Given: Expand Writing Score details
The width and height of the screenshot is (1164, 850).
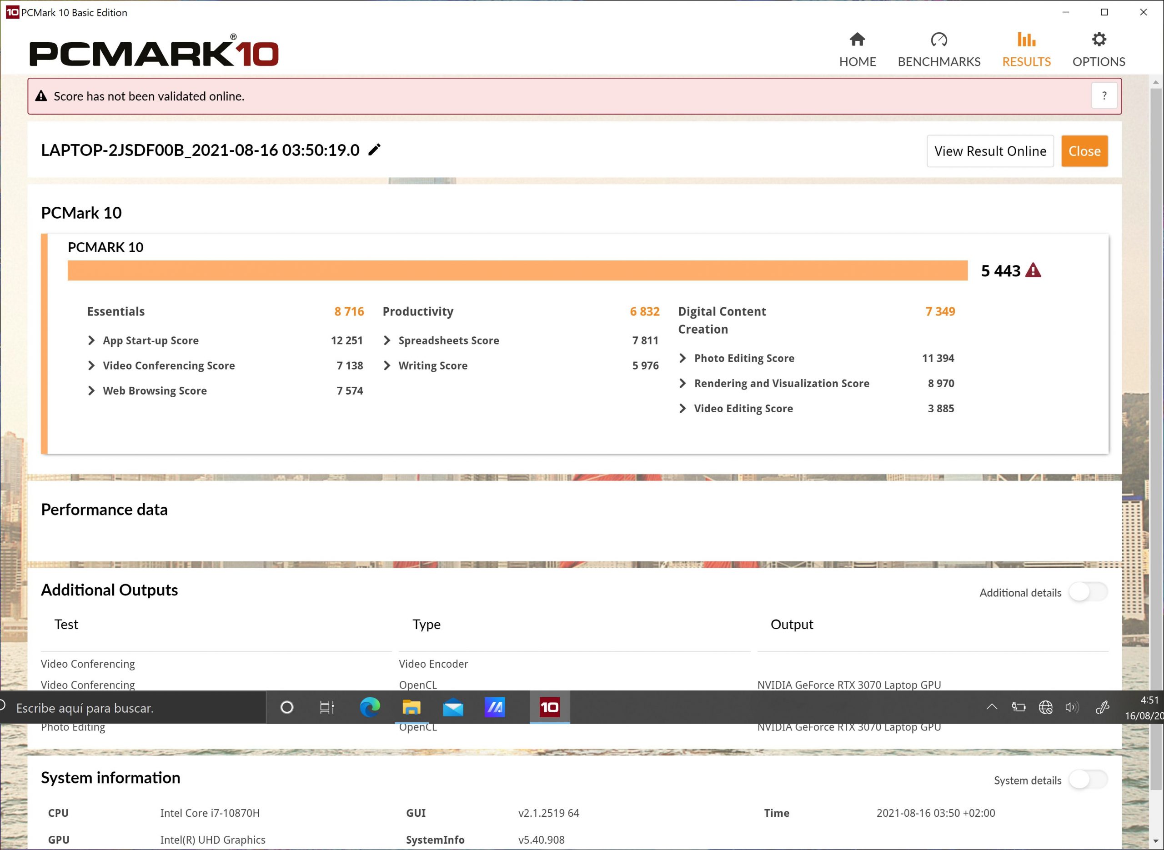Looking at the screenshot, I should pos(387,365).
